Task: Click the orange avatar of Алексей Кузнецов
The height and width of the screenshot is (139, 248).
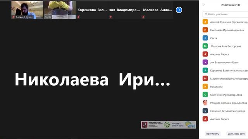Action: click(x=205, y=22)
